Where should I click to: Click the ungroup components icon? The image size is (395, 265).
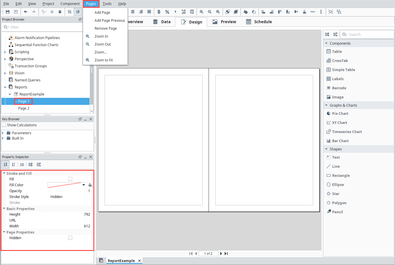point(339,12)
